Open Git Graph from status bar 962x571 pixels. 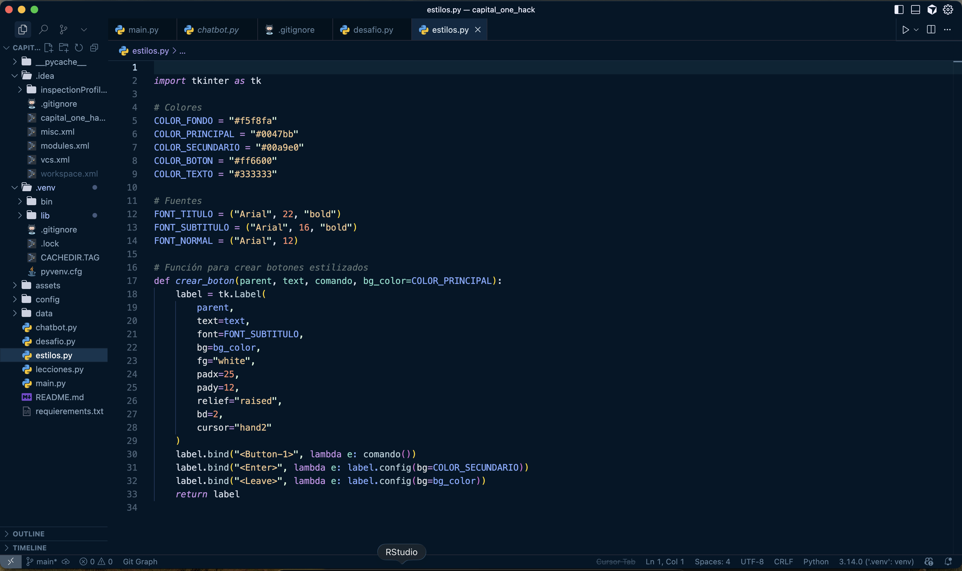click(x=140, y=561)
